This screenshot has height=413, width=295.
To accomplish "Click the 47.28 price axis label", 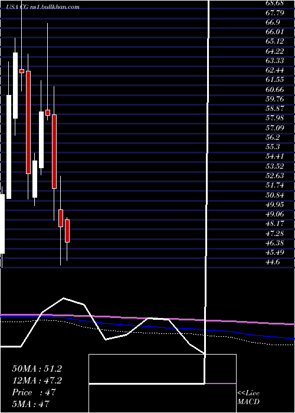I will tap(275, 234).
